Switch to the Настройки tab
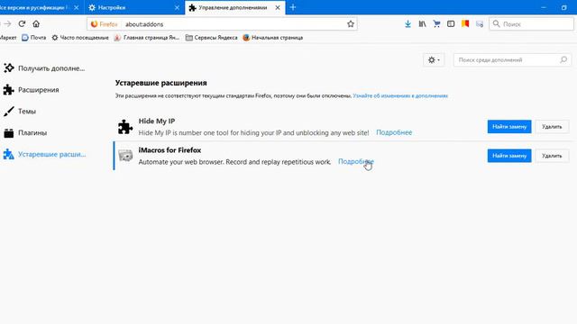 tap(133, 7)
